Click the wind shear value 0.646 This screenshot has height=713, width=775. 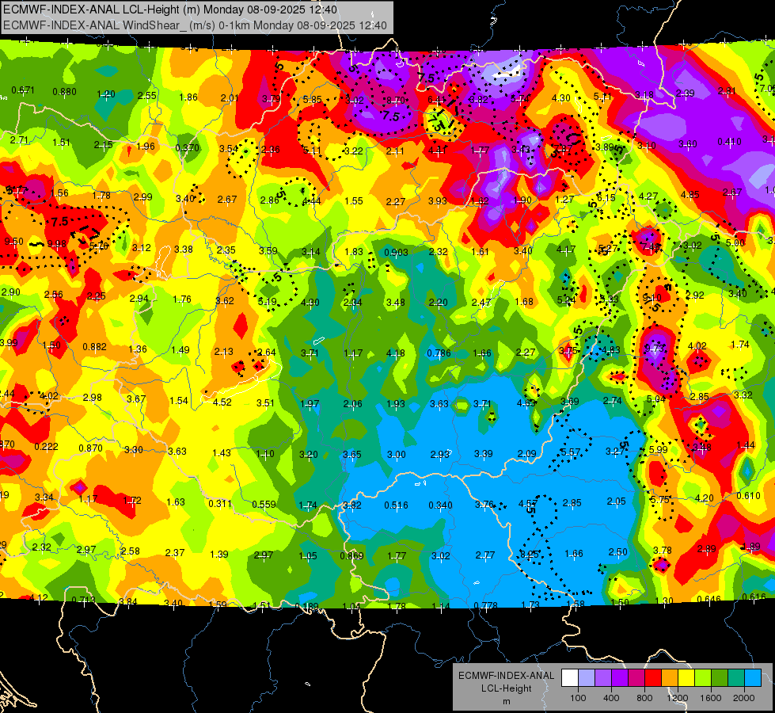click(x=709, y=599)
